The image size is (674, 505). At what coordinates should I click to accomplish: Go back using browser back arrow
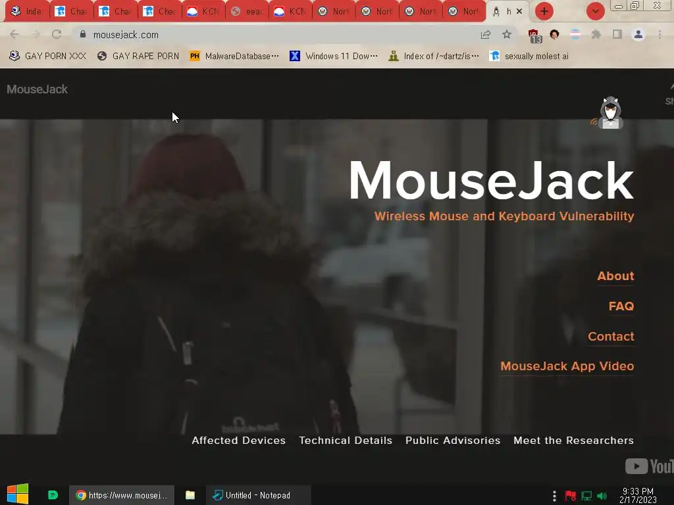click(14, 34)
